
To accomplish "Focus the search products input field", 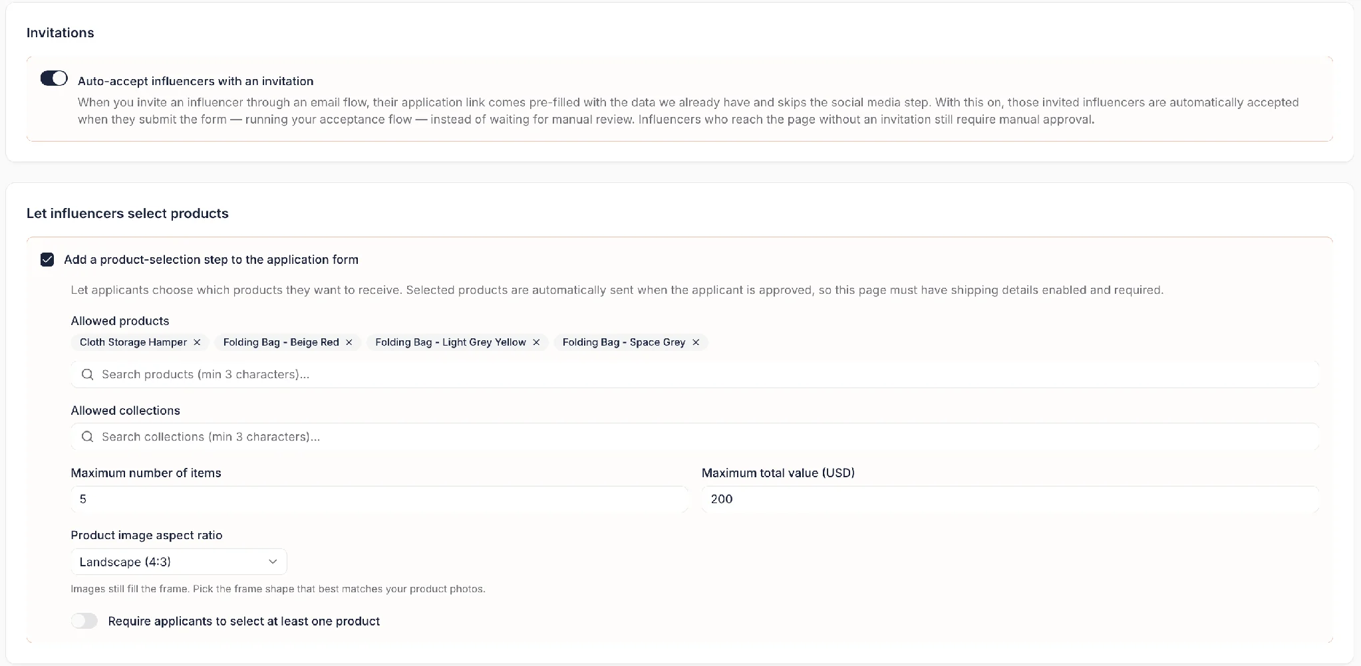I will coord(695,374).
